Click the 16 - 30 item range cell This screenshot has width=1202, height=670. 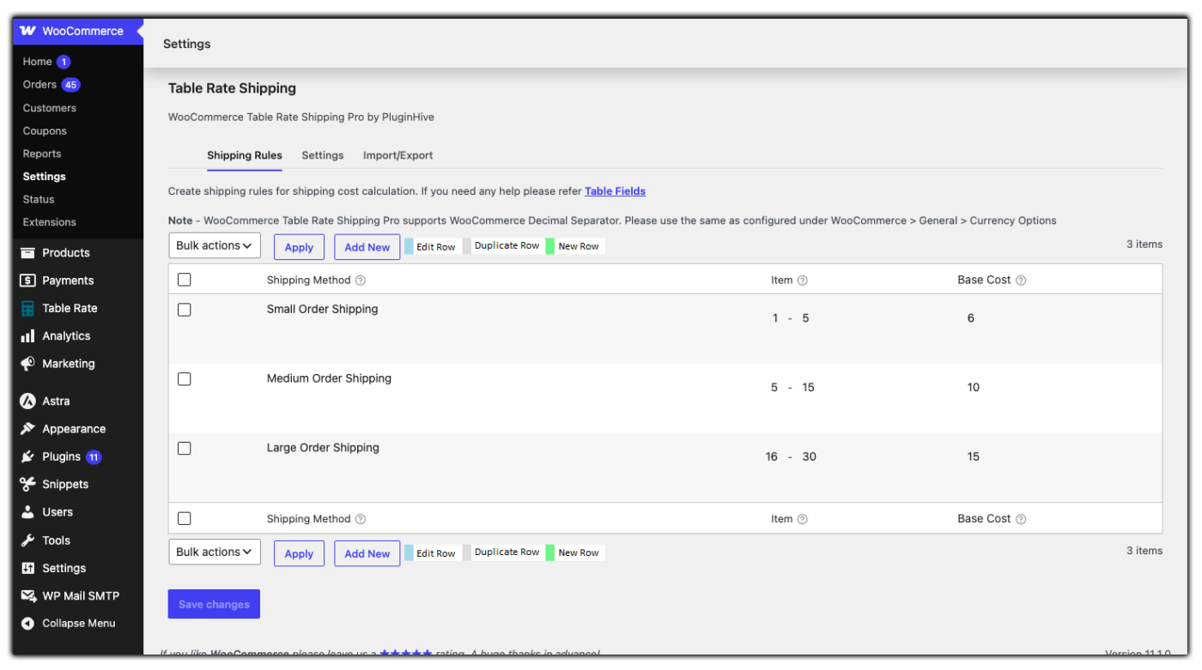click(791, 457)
